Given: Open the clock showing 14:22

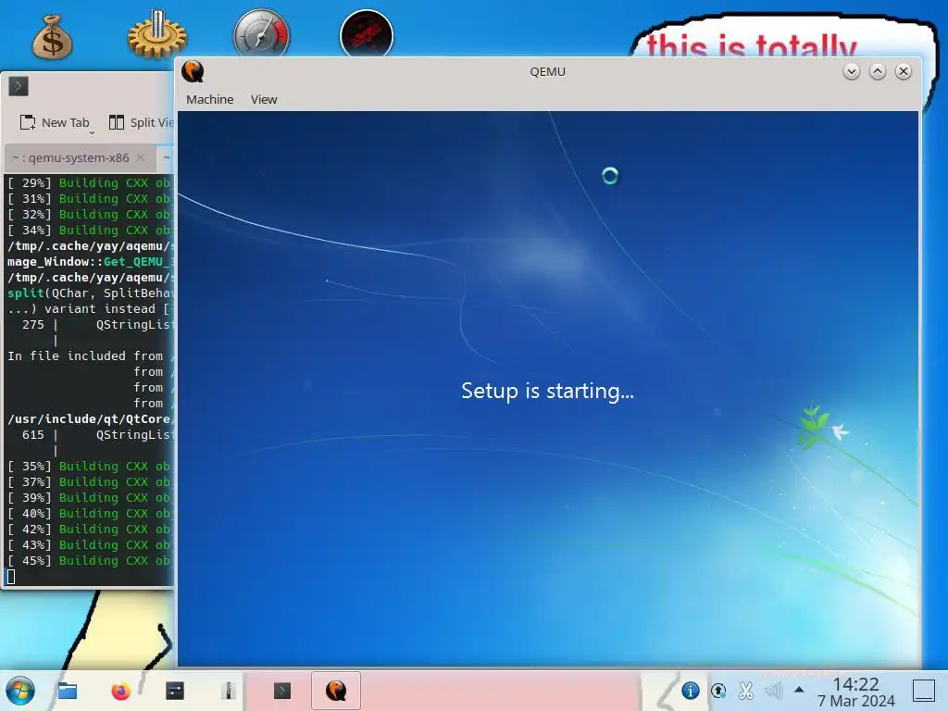Looking at the screenshot, I should pos(856,692).
